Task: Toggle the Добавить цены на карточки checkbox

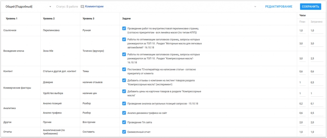Action: tap(124, 91)
